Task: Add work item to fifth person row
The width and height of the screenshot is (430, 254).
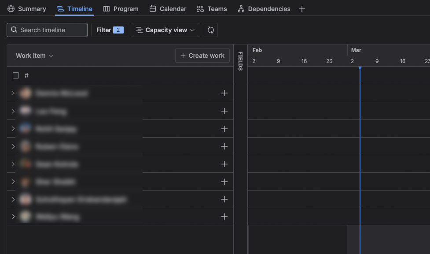Action: (224, 164)
